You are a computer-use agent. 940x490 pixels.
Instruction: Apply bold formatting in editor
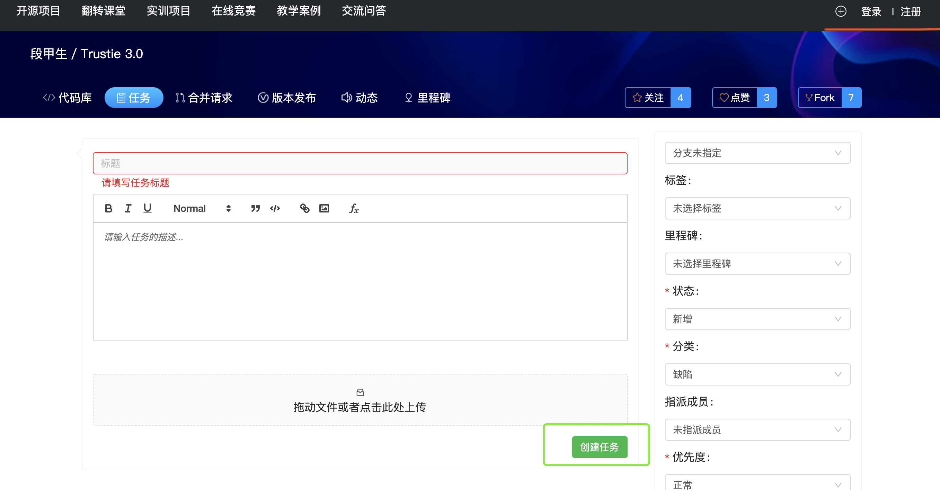coord(108,208)
